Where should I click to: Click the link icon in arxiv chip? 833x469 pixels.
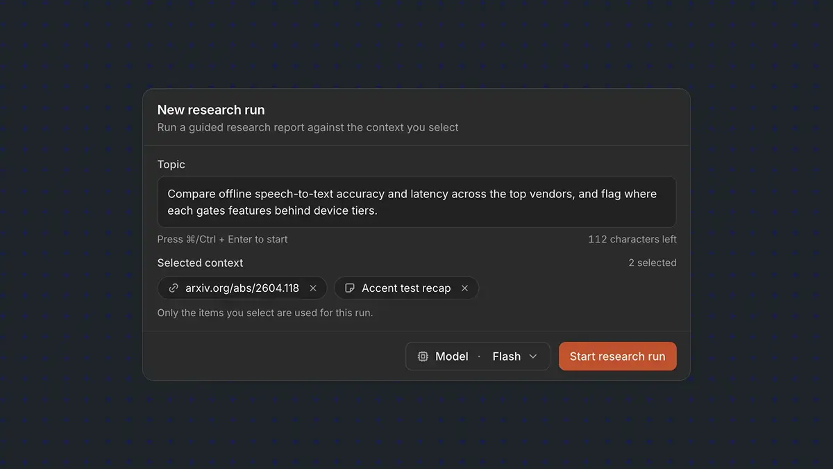pyautogui.click(x=174, y=288)
